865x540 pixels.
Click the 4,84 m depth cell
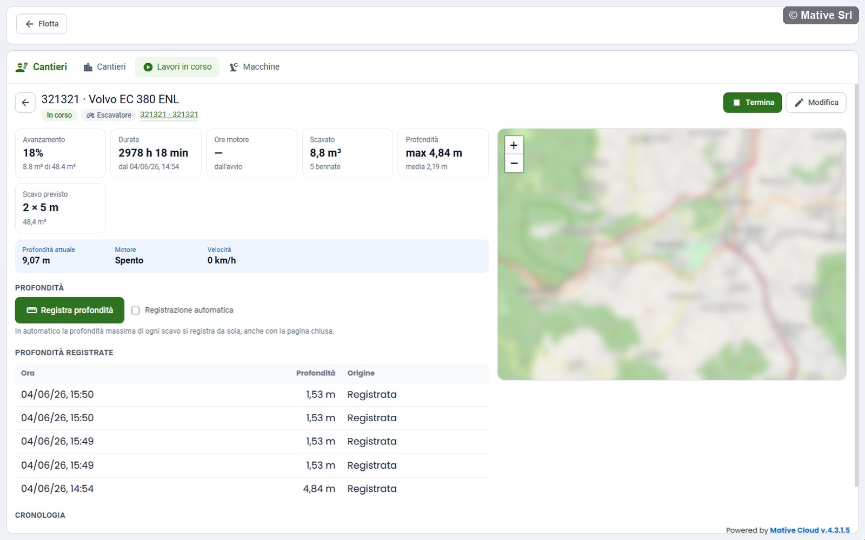319,489
